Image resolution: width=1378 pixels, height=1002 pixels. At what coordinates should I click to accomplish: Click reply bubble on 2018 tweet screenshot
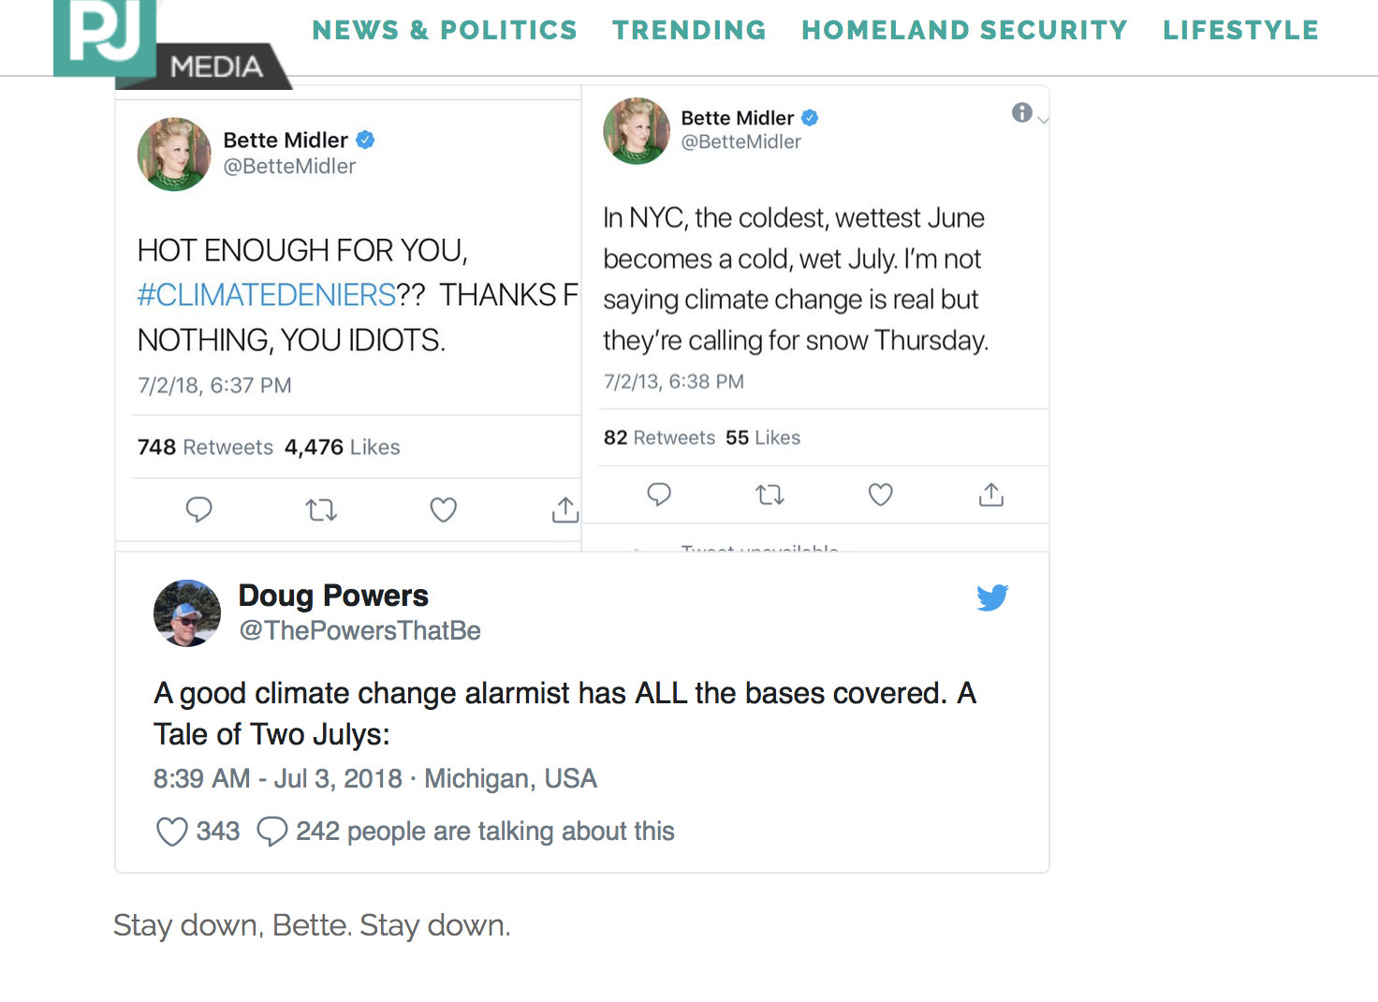tap(198, 509)
